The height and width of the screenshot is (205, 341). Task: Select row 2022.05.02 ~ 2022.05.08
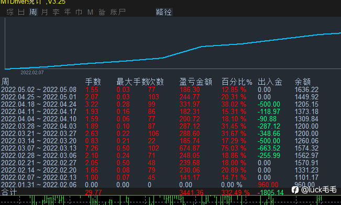point(160,89)
